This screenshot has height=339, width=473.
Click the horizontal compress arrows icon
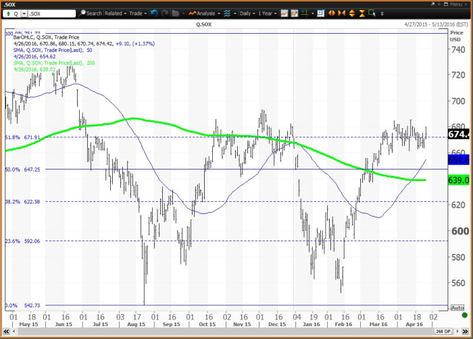(341, 14)
